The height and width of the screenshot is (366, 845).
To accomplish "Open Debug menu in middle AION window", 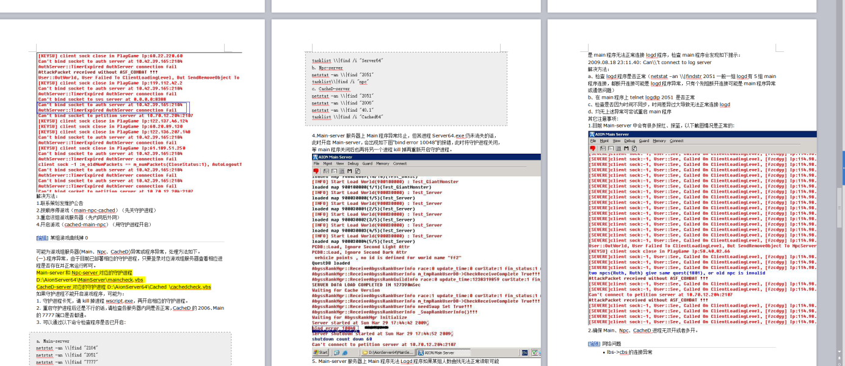I will pyautogui.click(x=353, y=163).
